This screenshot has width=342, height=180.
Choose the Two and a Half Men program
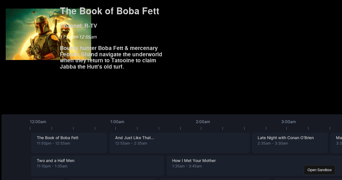click(97, 165)
